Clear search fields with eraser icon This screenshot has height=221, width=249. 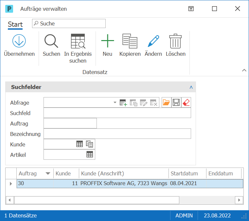coord(186,102)
